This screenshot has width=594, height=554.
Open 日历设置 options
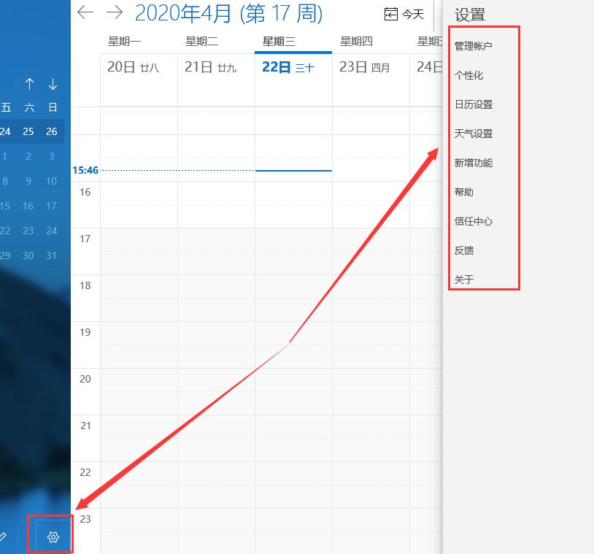point(474,104)
